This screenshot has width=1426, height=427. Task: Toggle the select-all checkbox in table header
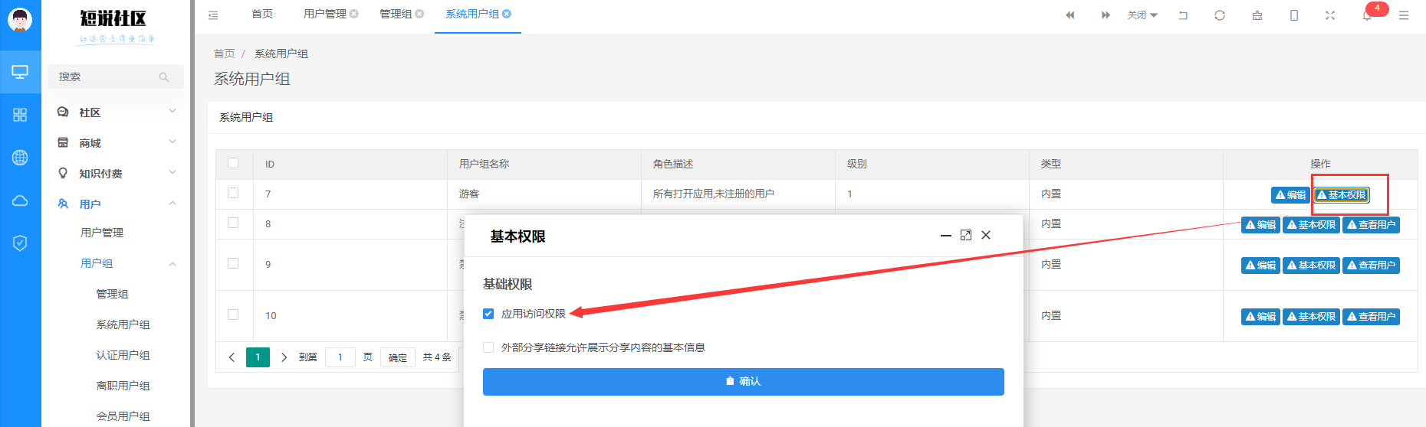click(x=233, y=163)
